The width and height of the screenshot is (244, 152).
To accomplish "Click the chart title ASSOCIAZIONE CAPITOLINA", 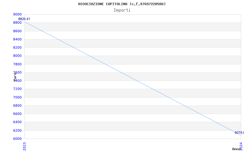I will point(122,4).
